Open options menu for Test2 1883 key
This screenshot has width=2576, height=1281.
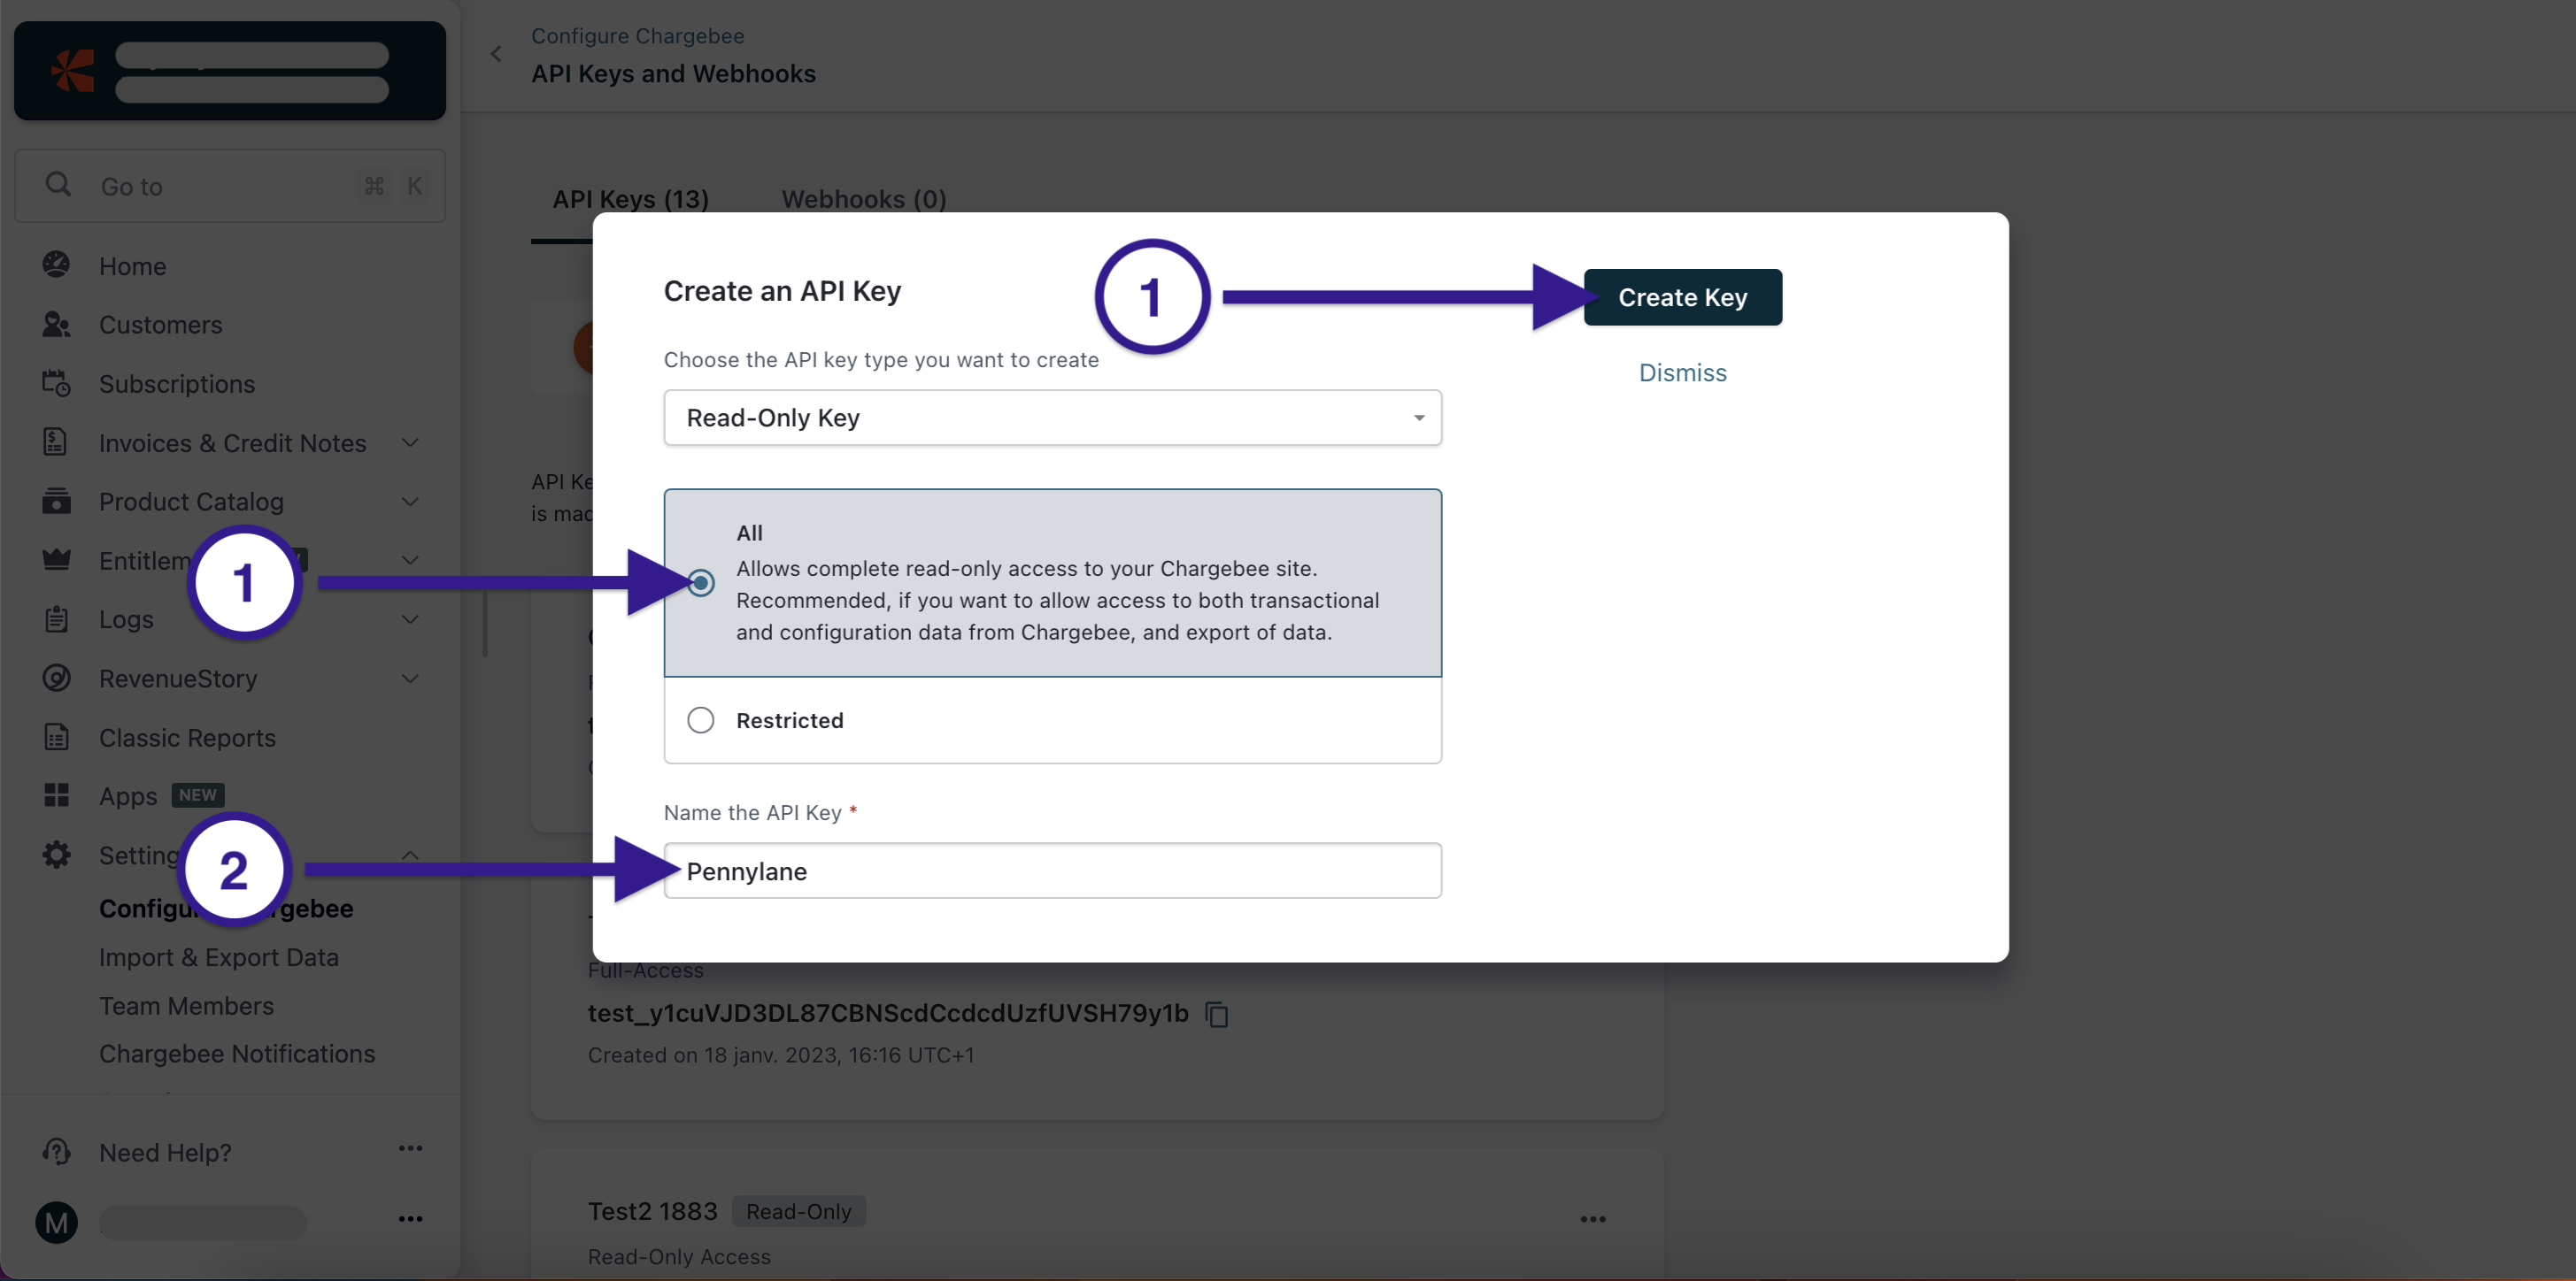[x=1593, y=1219]
